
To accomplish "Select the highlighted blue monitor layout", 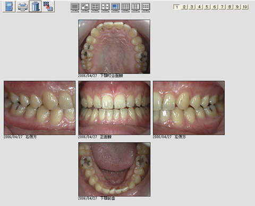I will 115,7.
